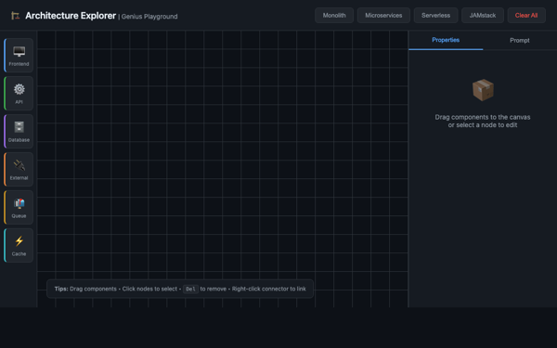Image resolution: width=557 pixels, height=348 pixels.
Task: Select the Frontend monitor component icon
Action: point(19,51)
